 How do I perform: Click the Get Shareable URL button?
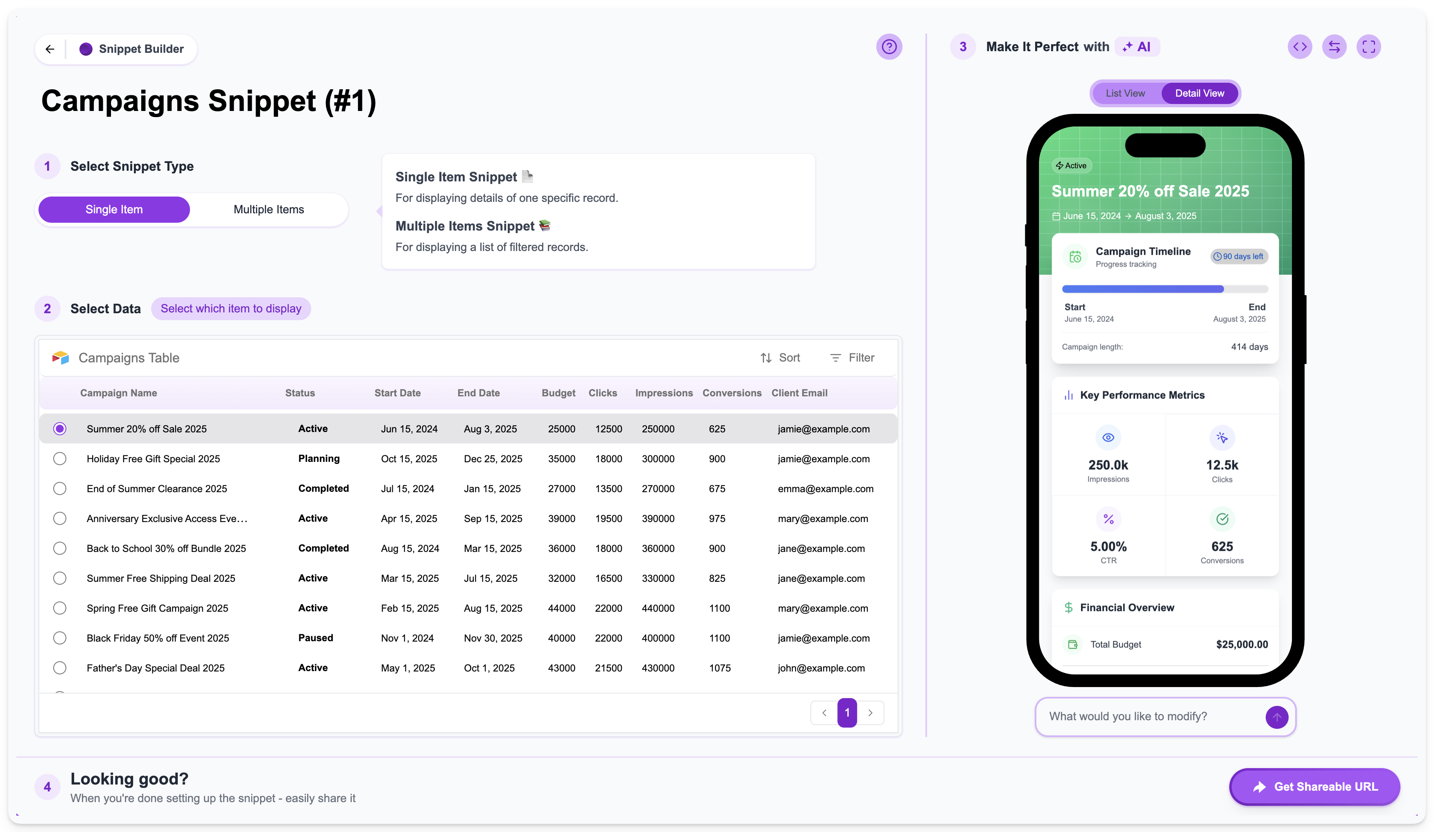[1314, 787]
